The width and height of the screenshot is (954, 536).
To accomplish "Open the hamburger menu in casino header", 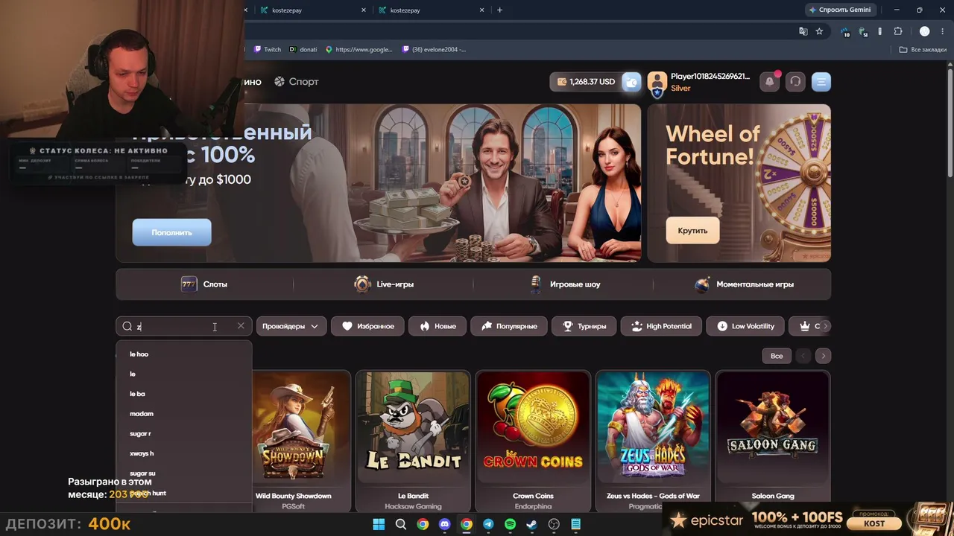I will click(x=821, y=82).
